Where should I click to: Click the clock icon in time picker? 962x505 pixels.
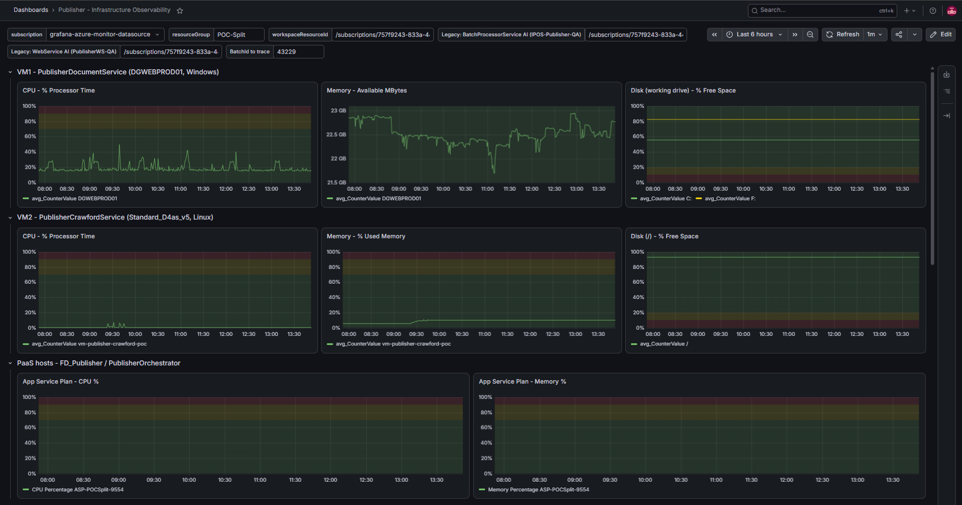click(x=730, y=35)
